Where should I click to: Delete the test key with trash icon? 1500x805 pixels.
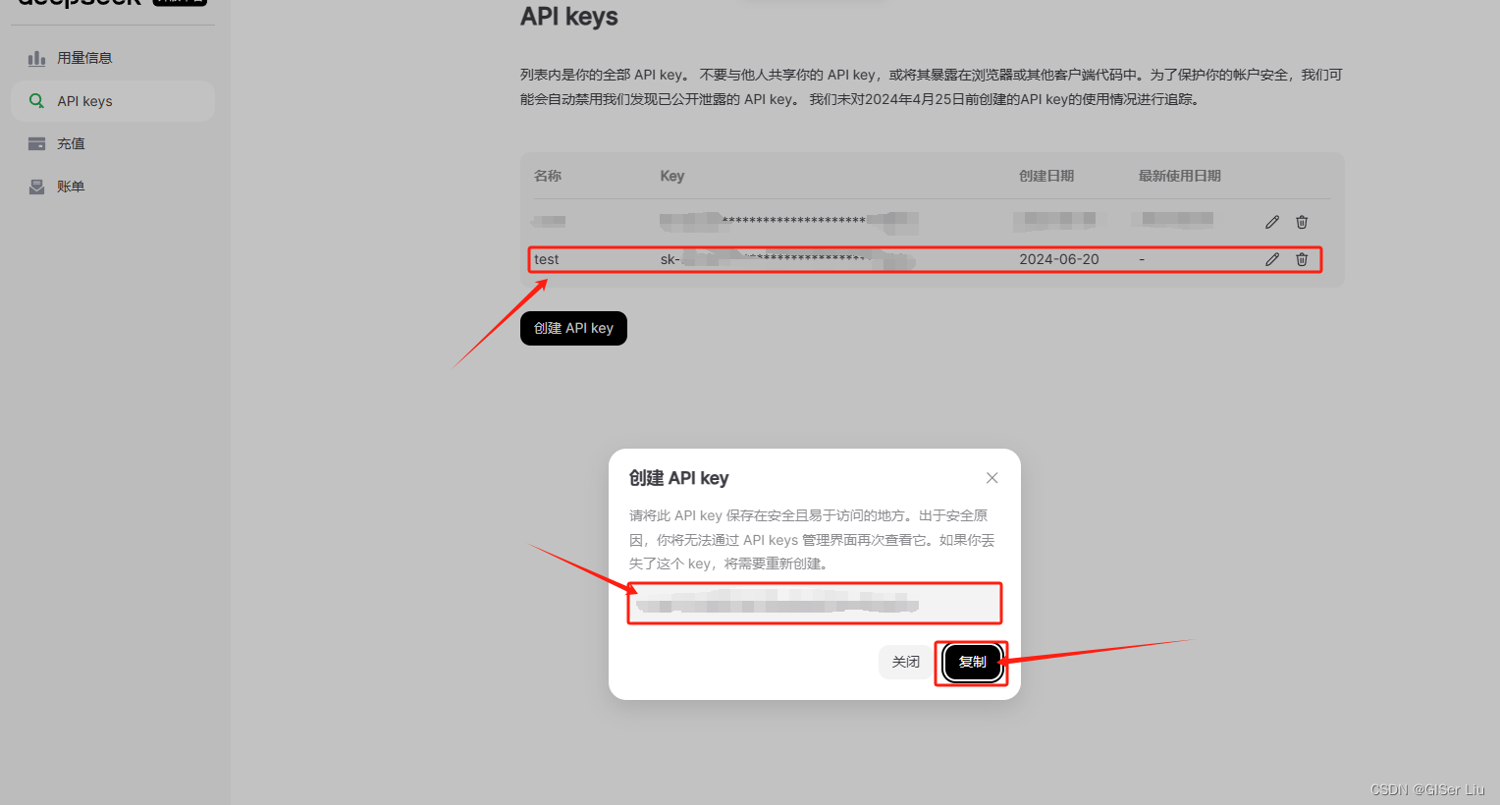1302,259
